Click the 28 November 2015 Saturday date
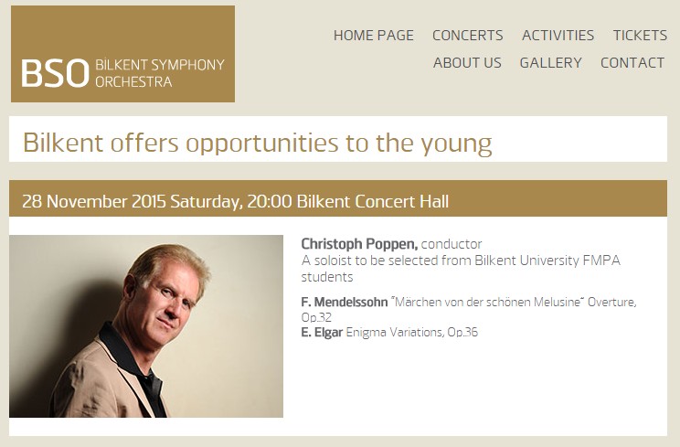680x447 pixels. tap(132, 201)
